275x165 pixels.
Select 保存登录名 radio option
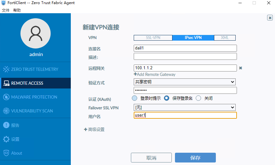point(167,98)
